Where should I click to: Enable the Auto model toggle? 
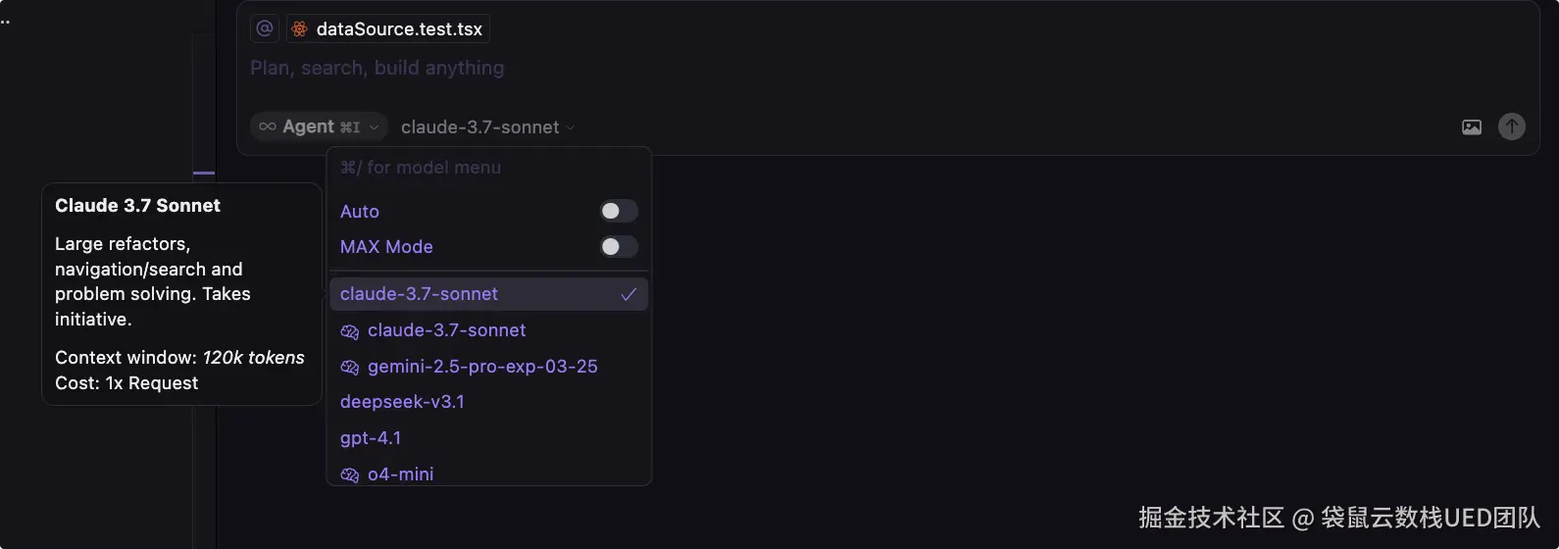(x=618, y=211)
